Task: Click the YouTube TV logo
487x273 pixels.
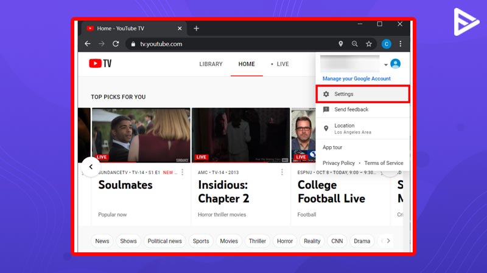Action: point(100,64)
